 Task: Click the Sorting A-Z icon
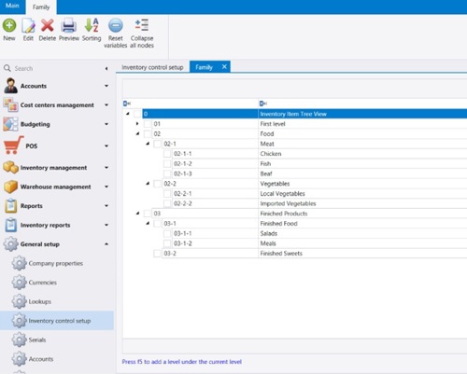tap(92, 25)
